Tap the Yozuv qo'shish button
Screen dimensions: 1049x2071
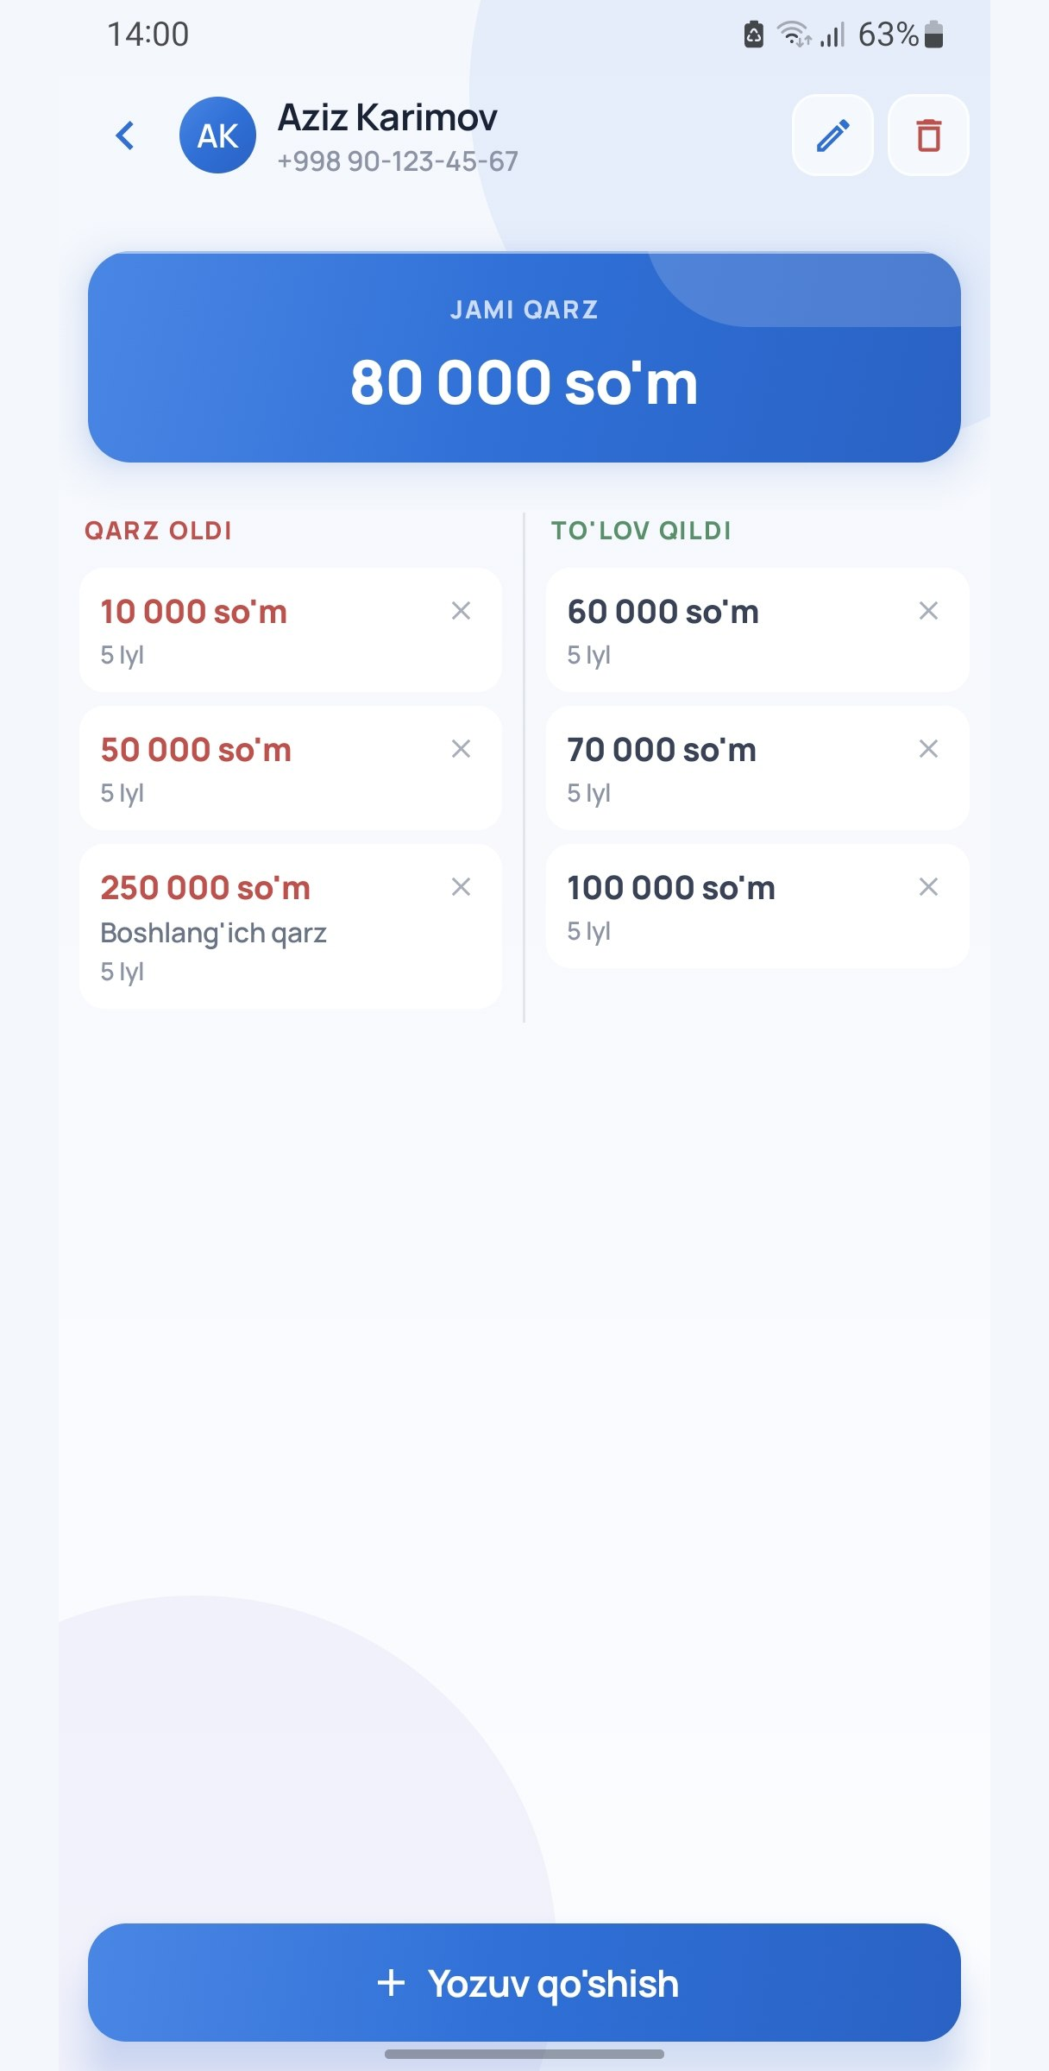[524, 1982]
